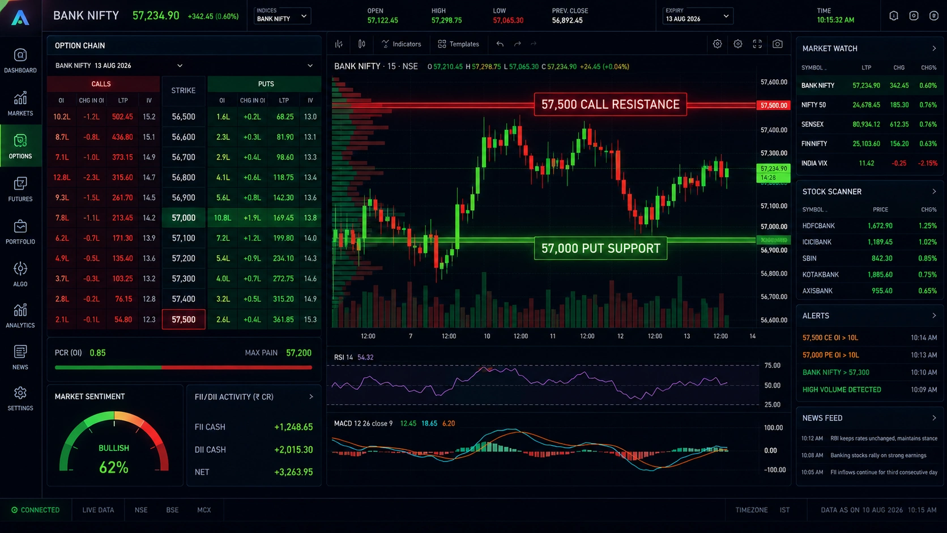The width and height of the screenshot is (947, 533).
Task: Click the hexagon alert icon in the top bar
Action: tap(894, 16)
